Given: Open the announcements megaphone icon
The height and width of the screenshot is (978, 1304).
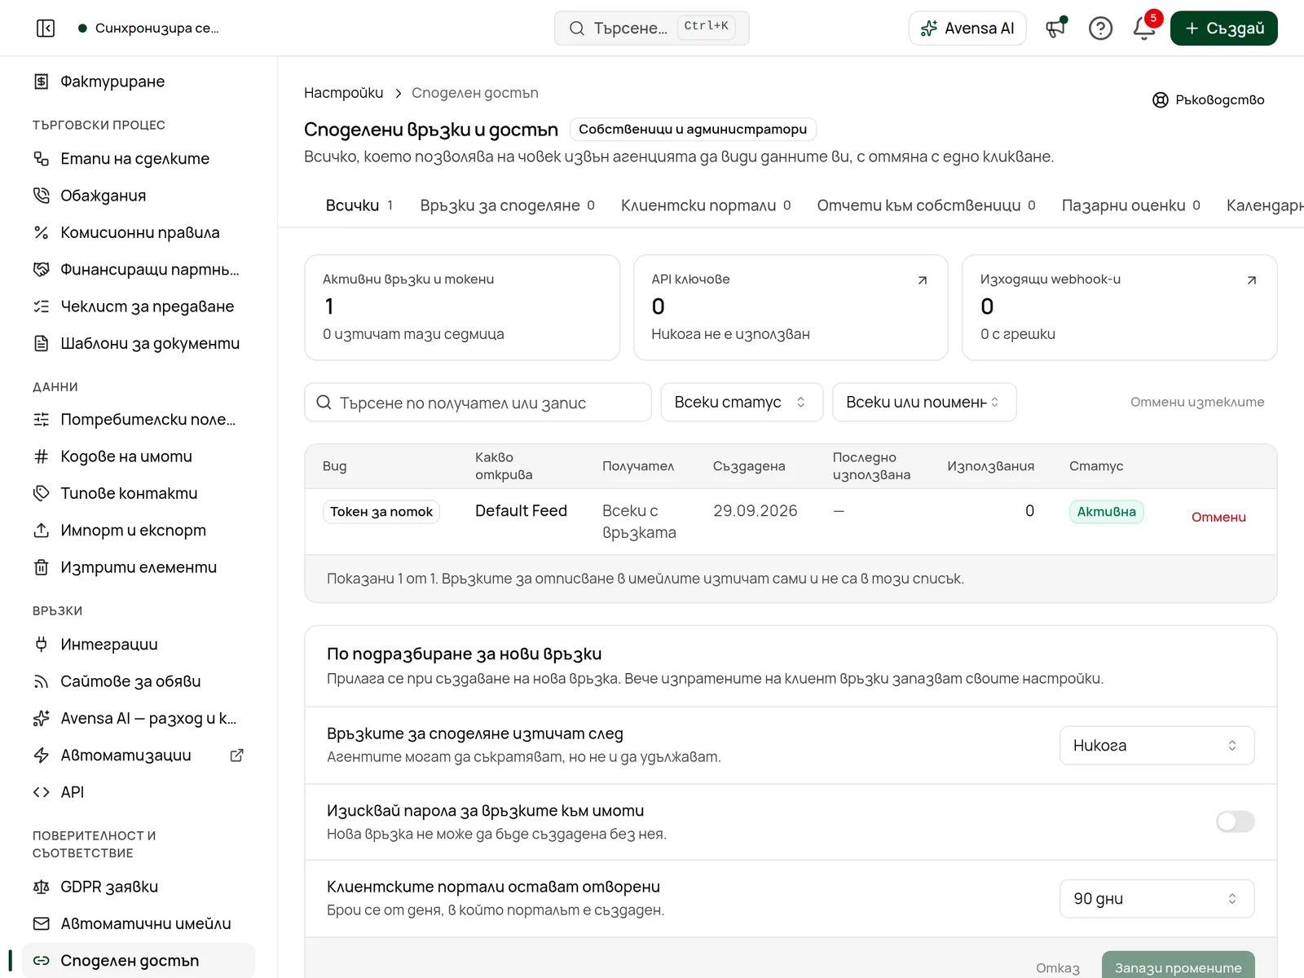Looking at the screenshot, I should [1056, 29].
